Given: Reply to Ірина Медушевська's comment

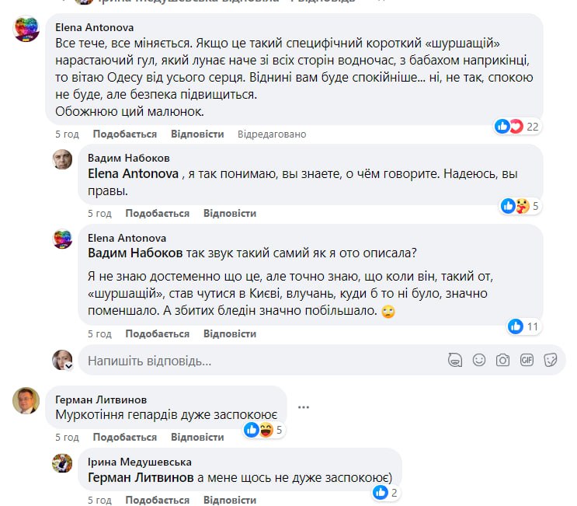Looking at the screenshot, I should (230, 501).
